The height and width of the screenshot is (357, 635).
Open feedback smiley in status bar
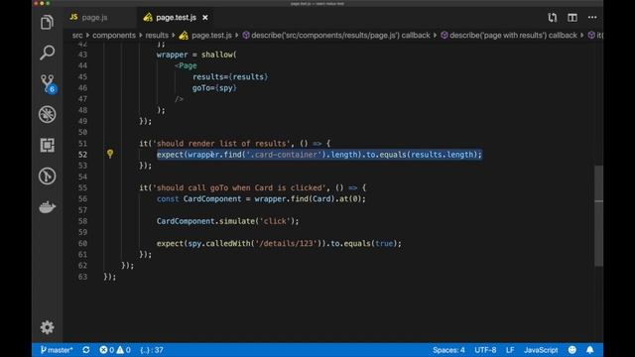[571, 350]
